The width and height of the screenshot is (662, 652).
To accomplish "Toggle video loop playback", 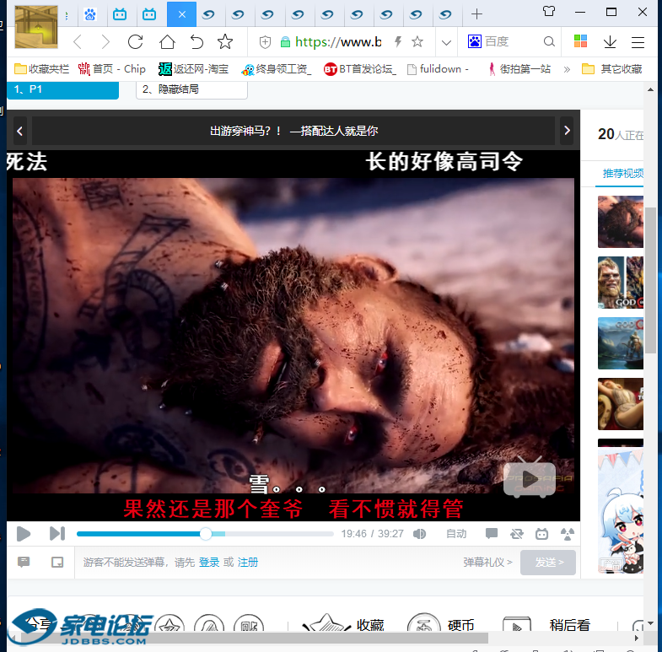I will pos(516,534).
